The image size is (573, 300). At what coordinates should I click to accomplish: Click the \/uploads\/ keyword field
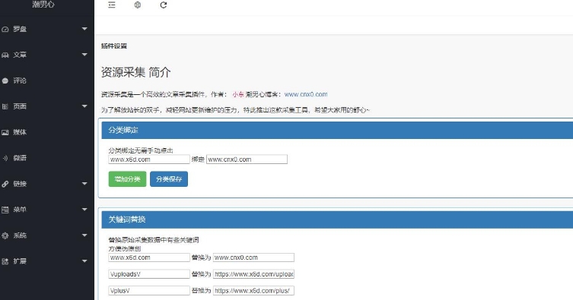pyautogui.click(x=149, y=274)
